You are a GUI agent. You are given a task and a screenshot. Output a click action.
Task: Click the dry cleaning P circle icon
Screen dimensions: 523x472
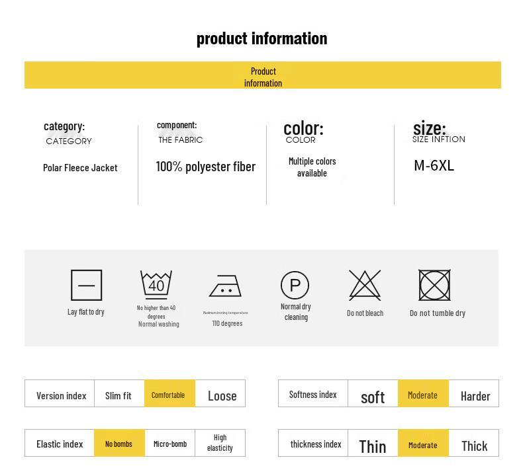pyautogui.click(x=295, y=285)
